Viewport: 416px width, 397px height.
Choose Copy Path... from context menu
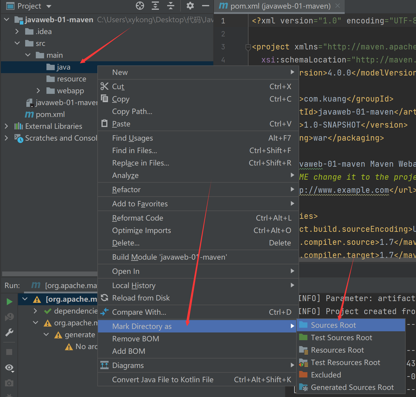pyautogui.click(x=198, y=111)
